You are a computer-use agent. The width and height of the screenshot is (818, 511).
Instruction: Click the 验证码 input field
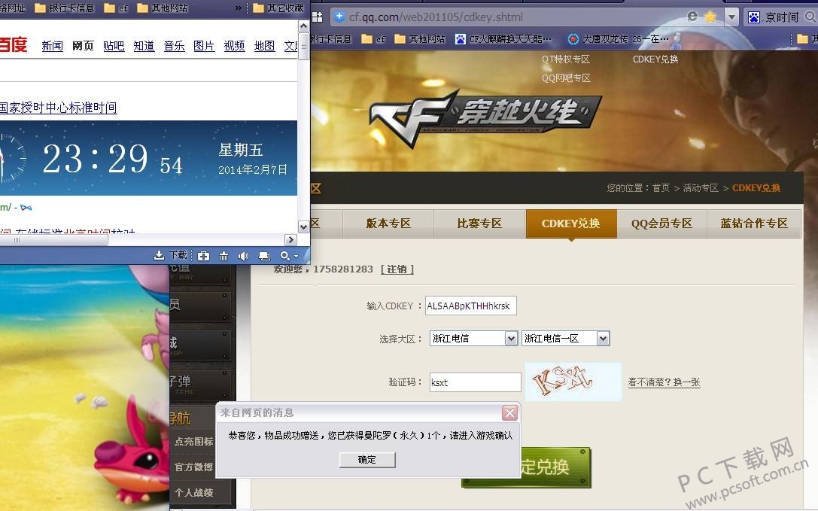(x=476, y=382)
